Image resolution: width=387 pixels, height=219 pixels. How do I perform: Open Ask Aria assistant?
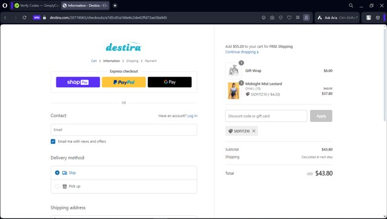tap(337, 18)
